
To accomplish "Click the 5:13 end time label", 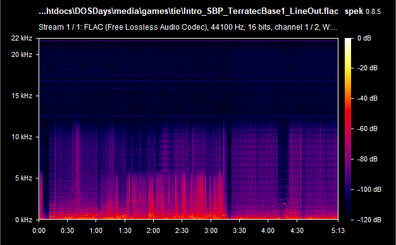I will click(x=338, y=230).
